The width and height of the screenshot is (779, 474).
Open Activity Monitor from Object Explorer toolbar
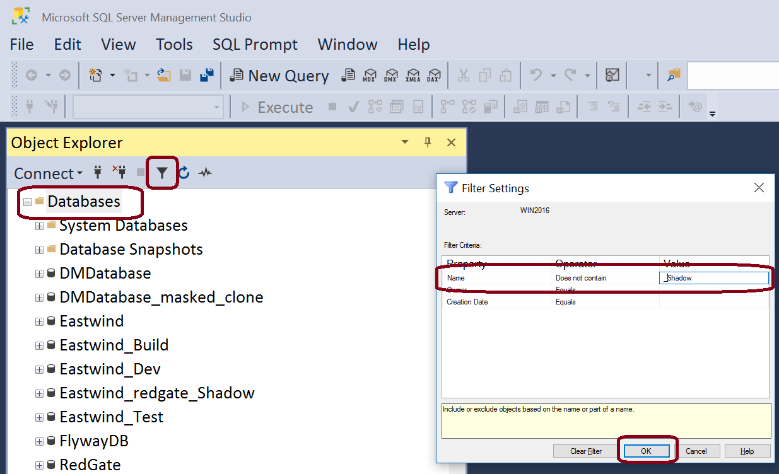(x=205, y=173)
